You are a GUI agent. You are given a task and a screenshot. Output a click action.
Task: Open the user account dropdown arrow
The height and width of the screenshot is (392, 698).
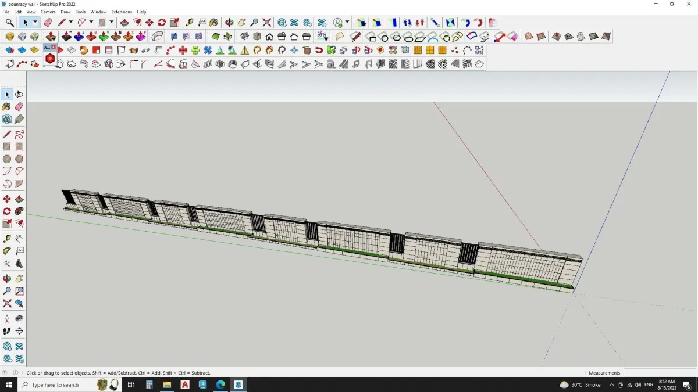347,23
